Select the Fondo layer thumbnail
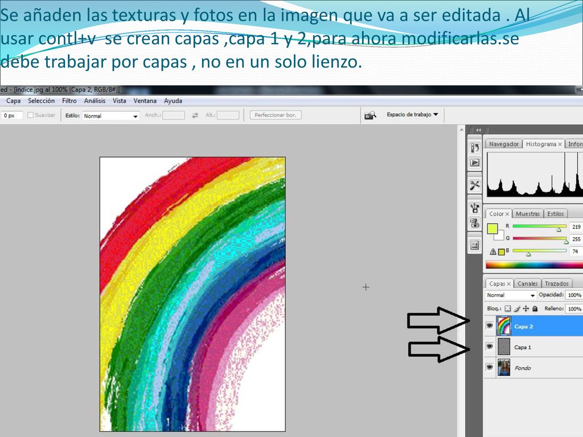Image resolution: width=583 pixels, height=437 pixels. tap(504, 368)
